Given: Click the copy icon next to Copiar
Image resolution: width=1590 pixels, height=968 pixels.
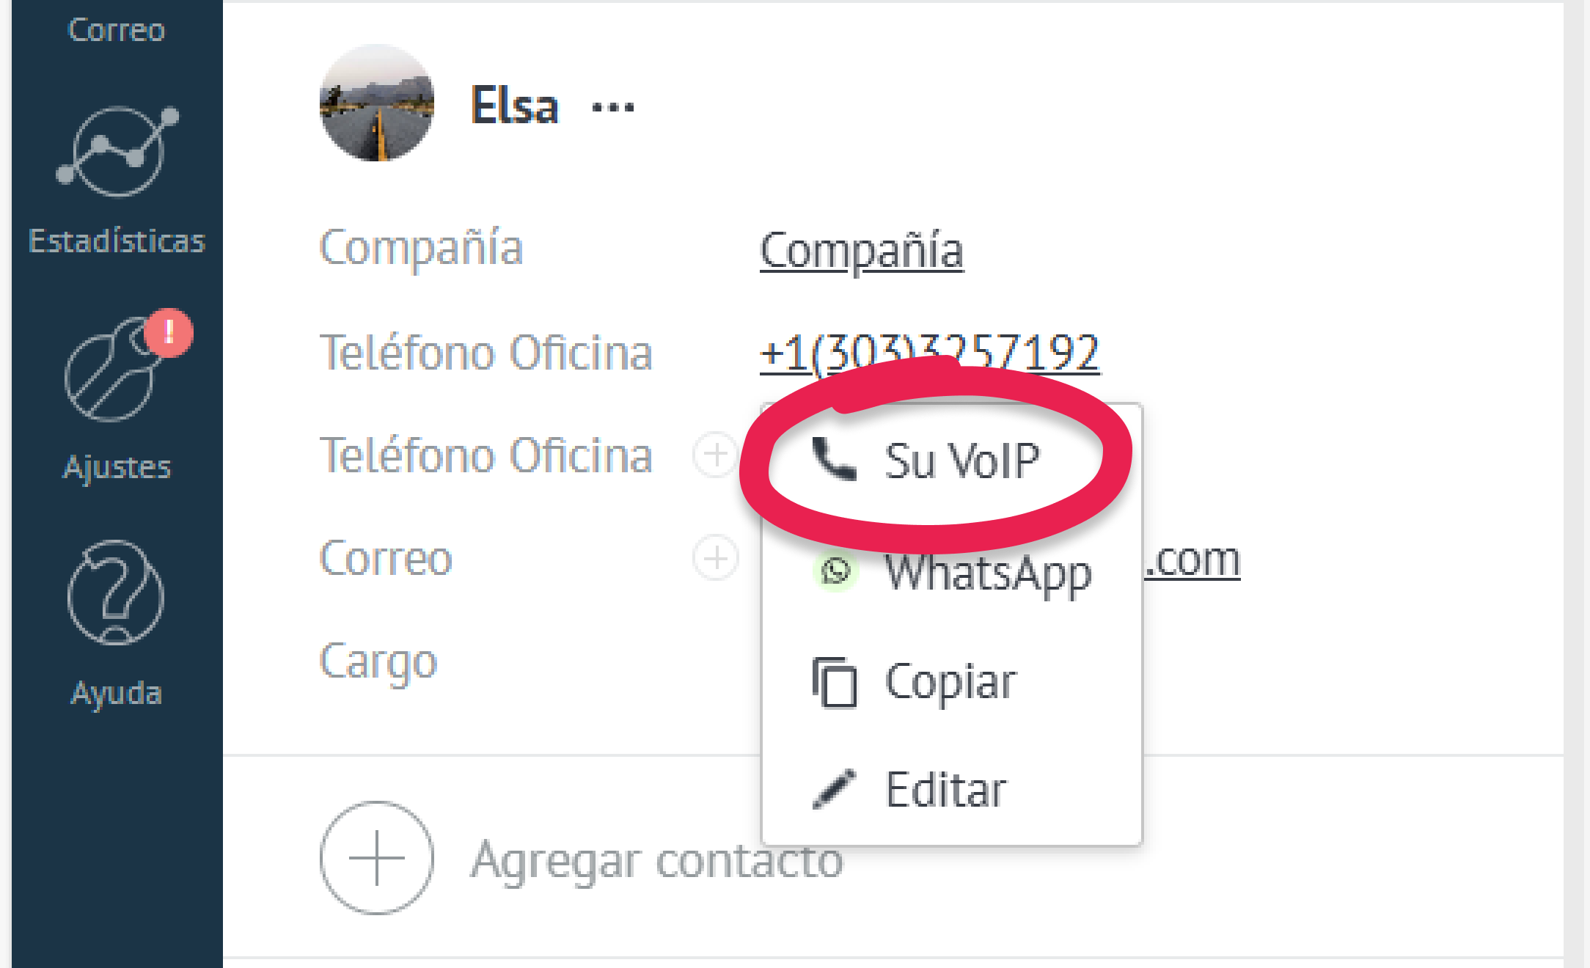Looking at the screenshot, I should (x=835, y=682).
